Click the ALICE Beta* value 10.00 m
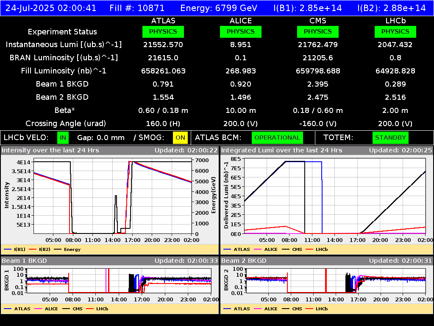Screen dimensions: 434x326 [x=241, y=110]
